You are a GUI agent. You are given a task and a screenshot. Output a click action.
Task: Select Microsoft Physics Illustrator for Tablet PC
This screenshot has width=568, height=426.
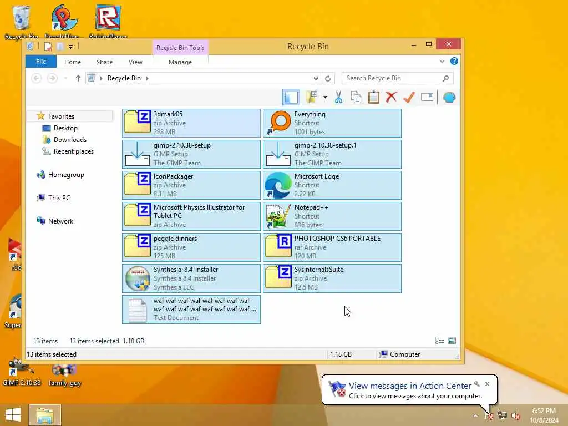pyautogui.click(x=191, y=216)
